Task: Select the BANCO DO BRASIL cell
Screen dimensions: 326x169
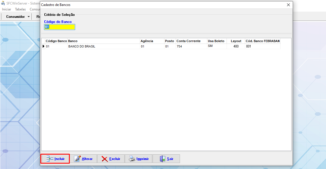Action: 82,46
